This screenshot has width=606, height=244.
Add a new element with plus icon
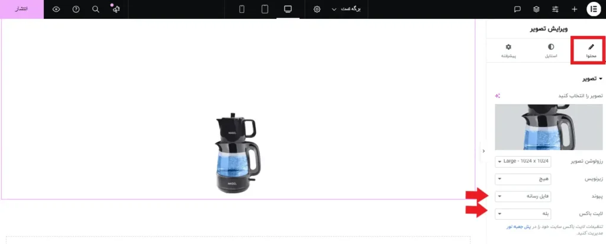[x=574, y=9]
